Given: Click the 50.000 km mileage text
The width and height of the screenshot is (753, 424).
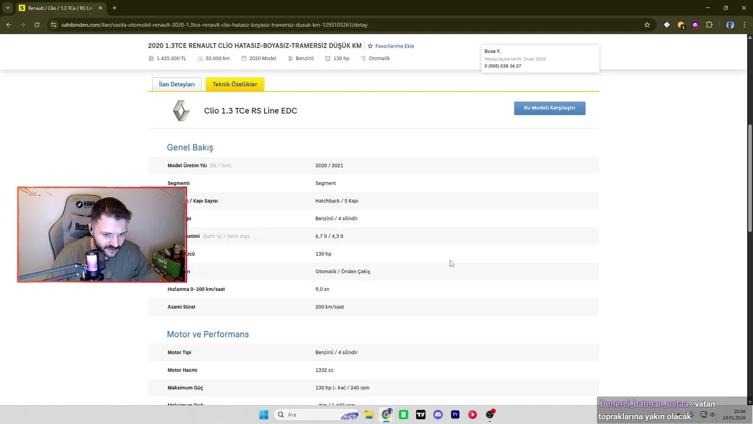Looking at the screenshot, I should 218,58.
